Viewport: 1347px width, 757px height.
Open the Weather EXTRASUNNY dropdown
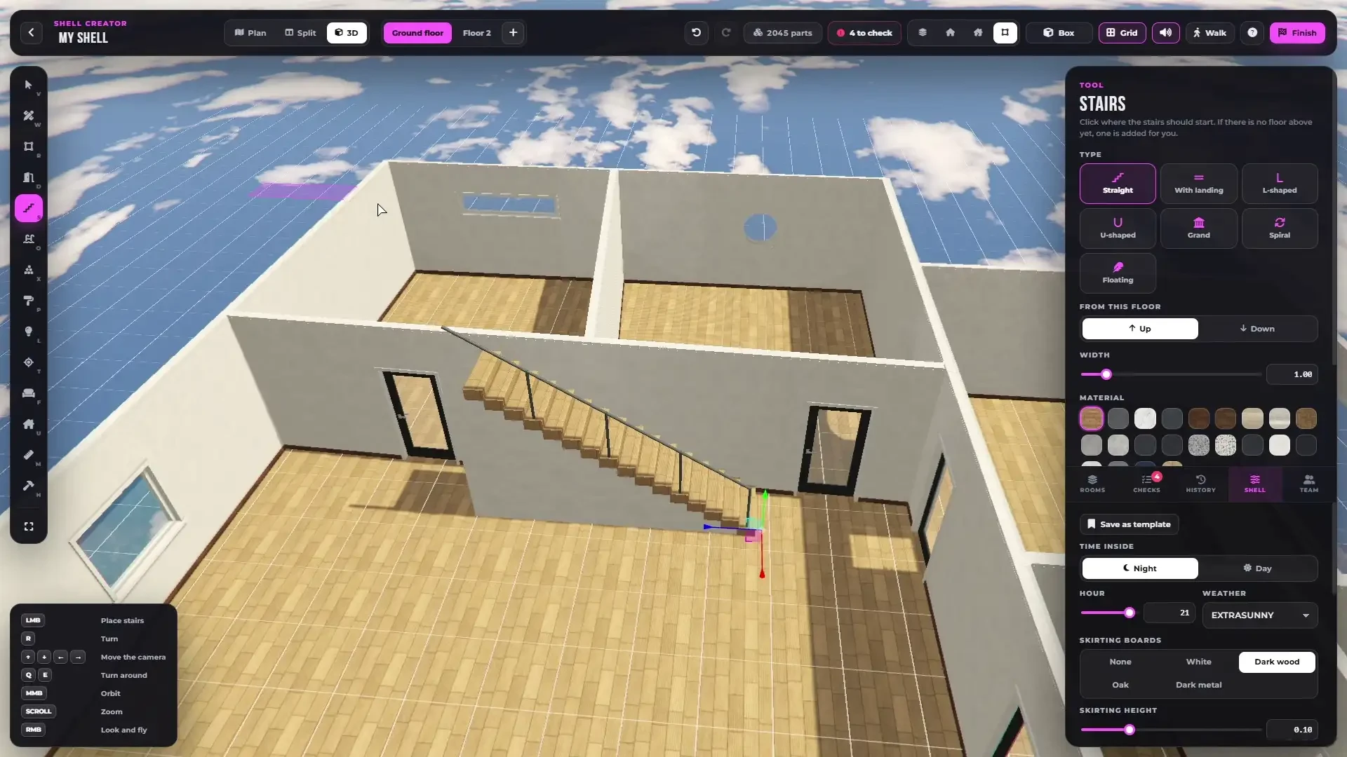1260,615
